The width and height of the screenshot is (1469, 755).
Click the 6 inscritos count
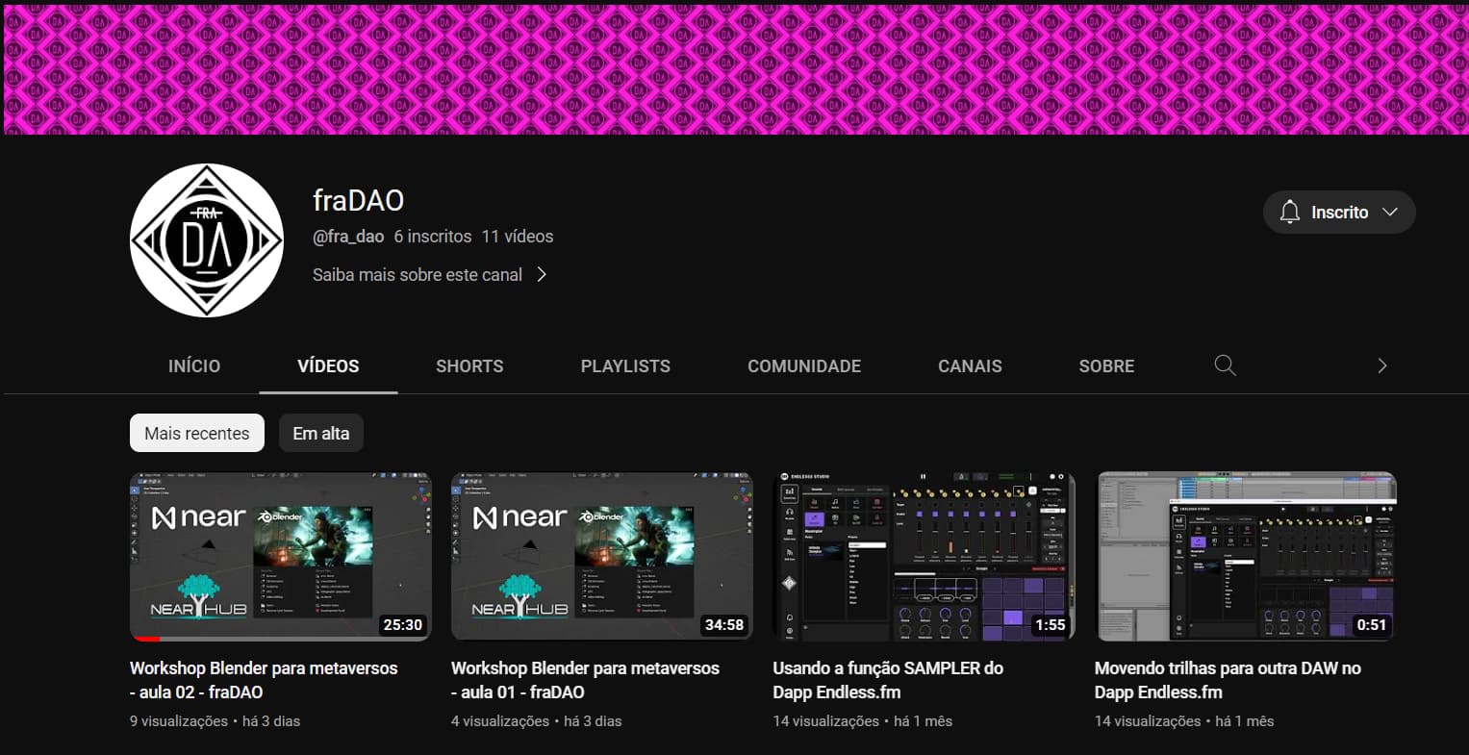click(433, 236)
